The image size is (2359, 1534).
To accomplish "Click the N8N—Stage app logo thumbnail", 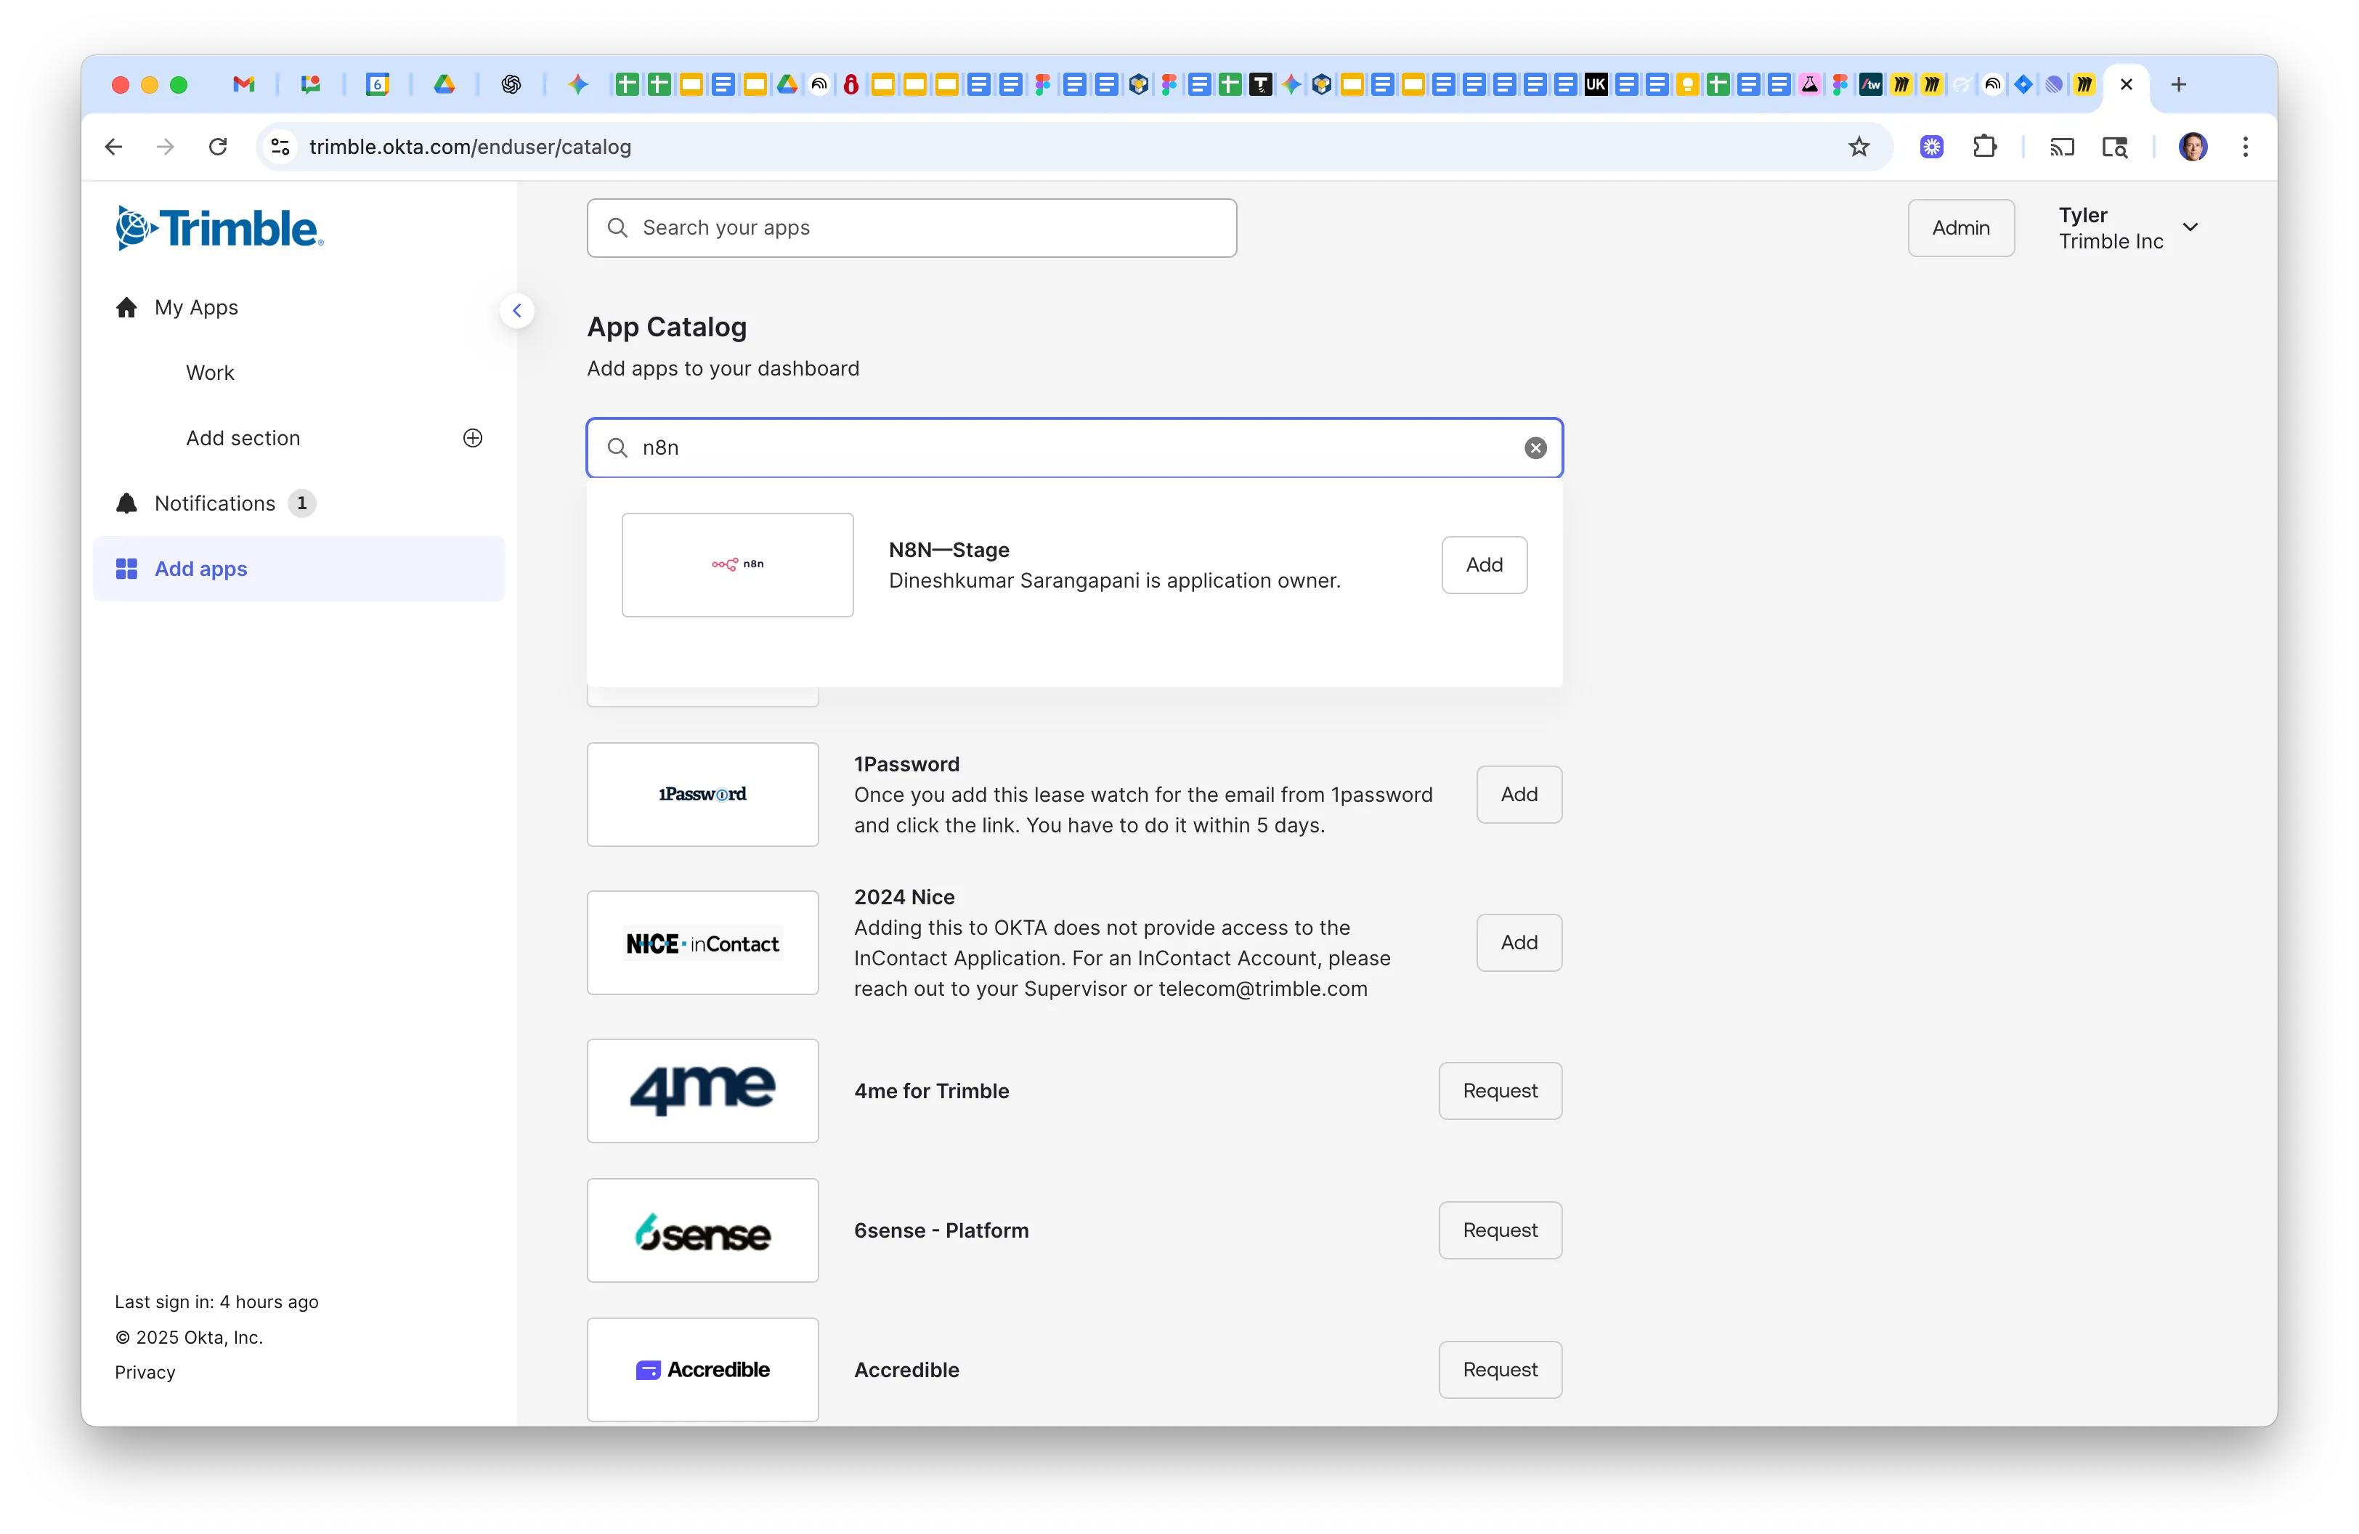I will point(737,565).
